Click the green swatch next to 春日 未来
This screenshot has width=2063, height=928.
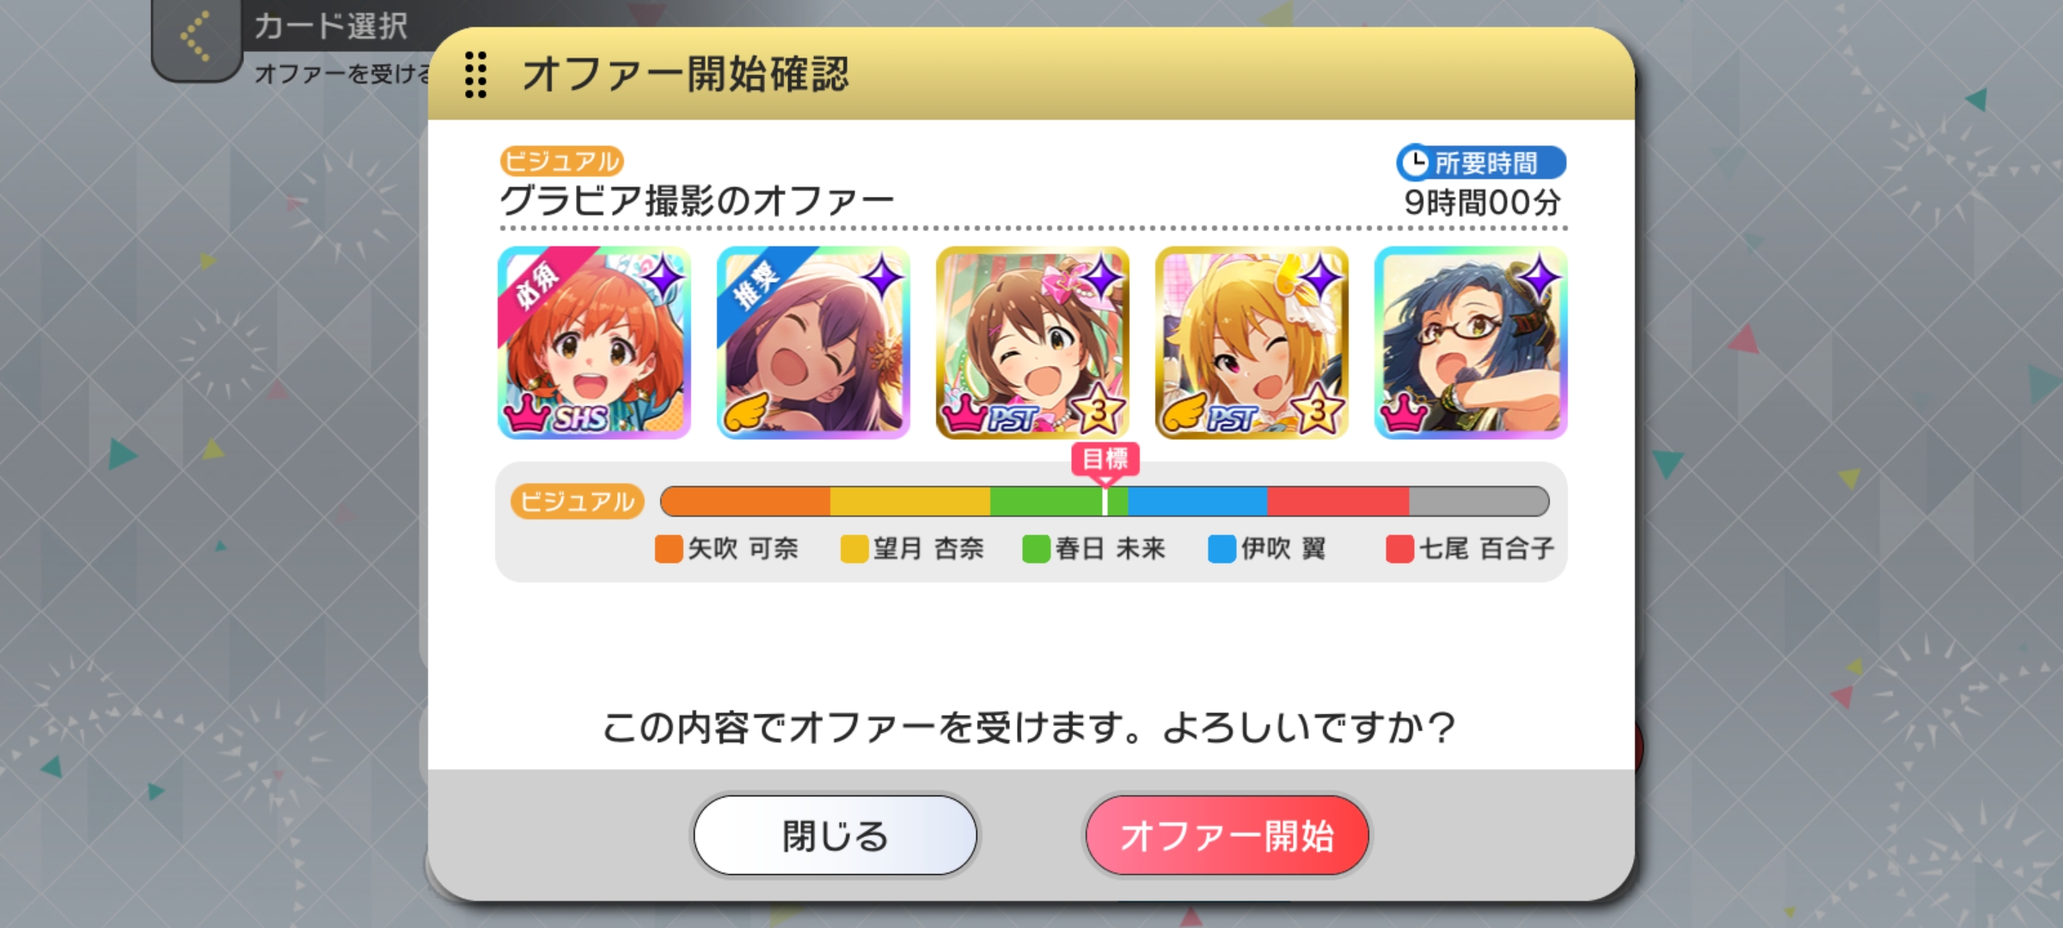pyautogui.click(x=1036, y=549)
